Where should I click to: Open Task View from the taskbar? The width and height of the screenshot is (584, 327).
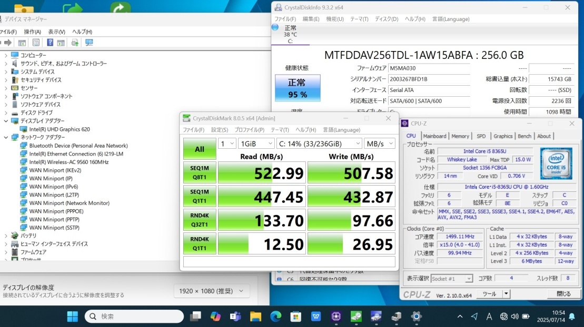pos(195,316)
